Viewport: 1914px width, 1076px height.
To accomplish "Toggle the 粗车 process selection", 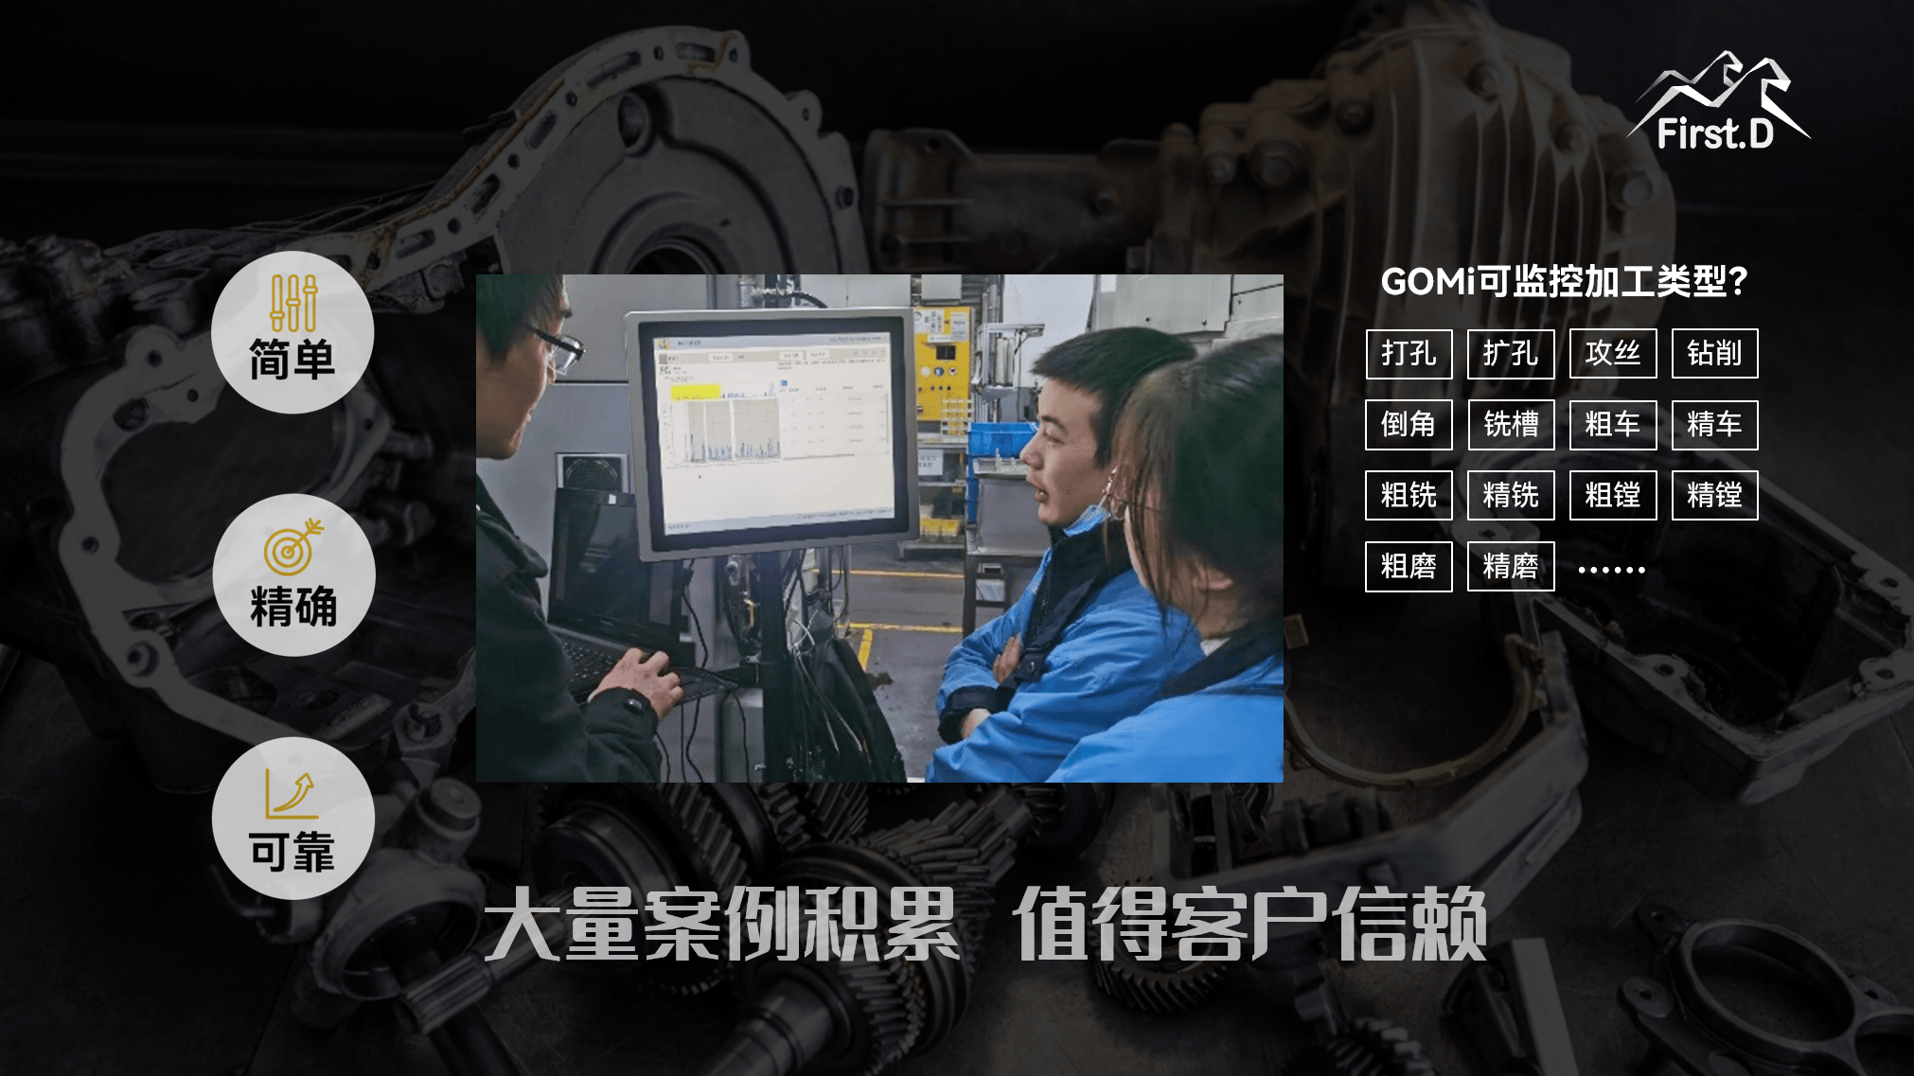I will (1612, 424).
